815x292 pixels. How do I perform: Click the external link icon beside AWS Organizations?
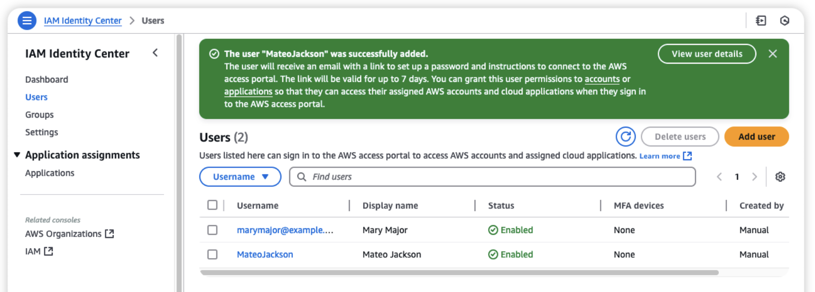coord(110,234)
